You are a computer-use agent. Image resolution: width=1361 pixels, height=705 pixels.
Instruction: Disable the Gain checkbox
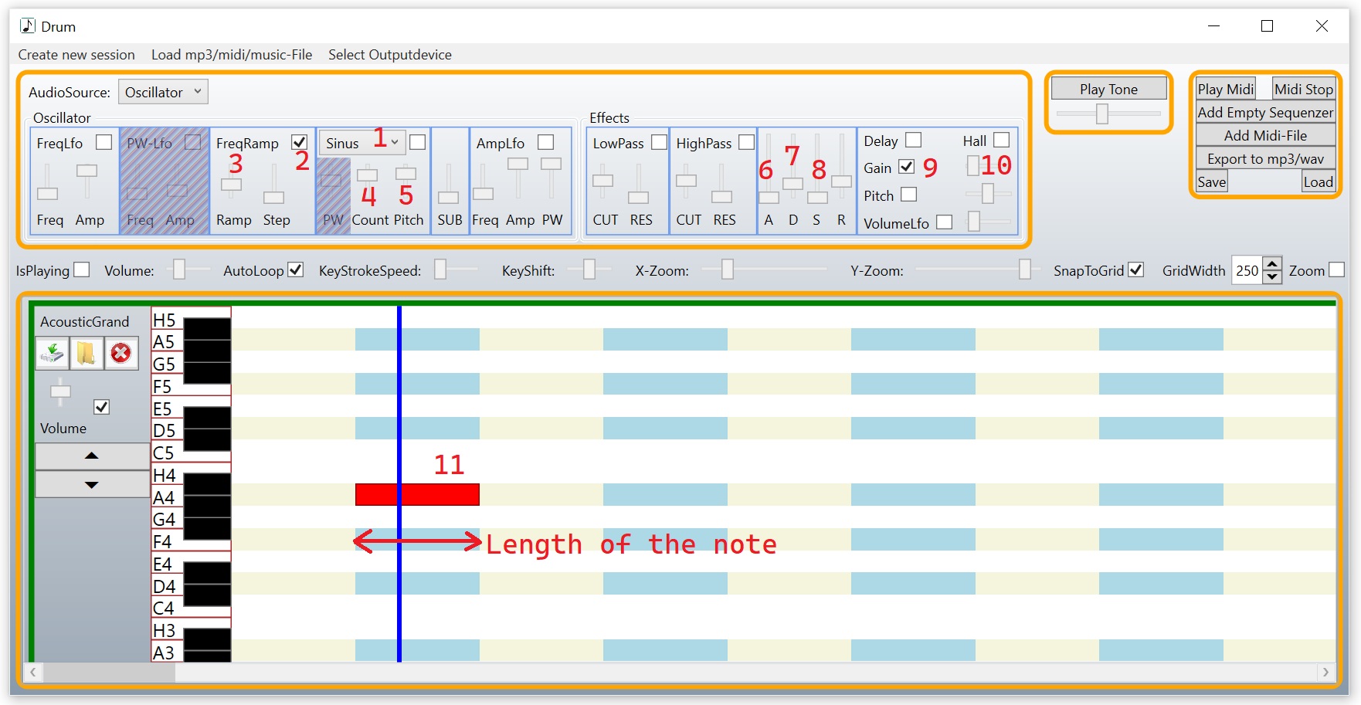[x=907, y=167]
